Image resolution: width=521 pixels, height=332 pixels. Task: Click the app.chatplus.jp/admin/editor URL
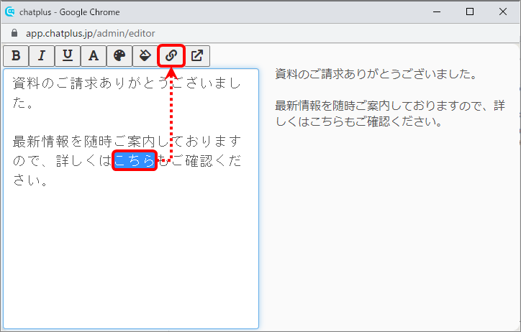tap(91, 33)
